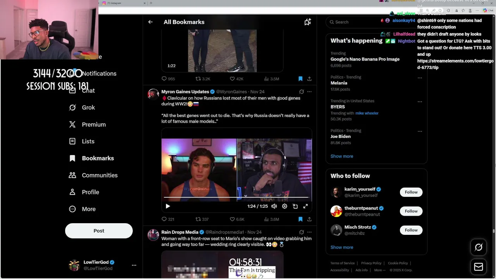Viewport: 496px width, 279px height.
Task: Open Profile in the sidebar
Action: pyautogui.click(x=84, y=192)
